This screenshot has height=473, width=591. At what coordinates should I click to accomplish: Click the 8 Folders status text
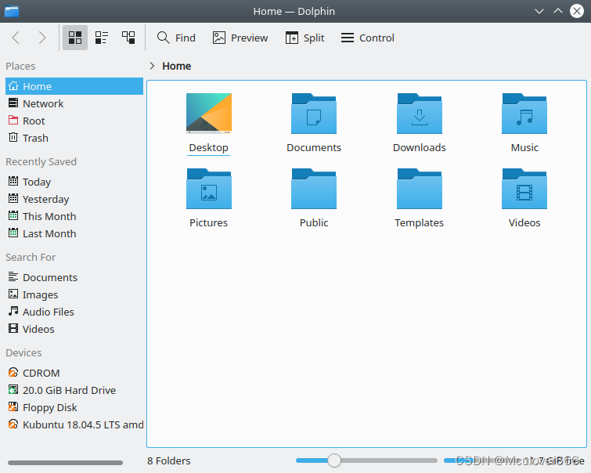coord(169,461)
